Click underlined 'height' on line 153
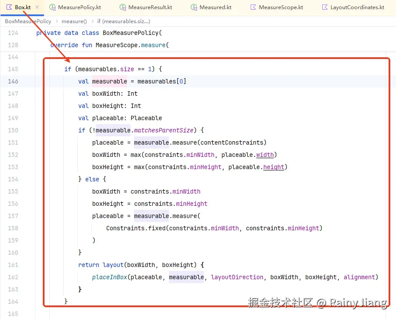Screen dimensions: 396x319 point(274,167)
